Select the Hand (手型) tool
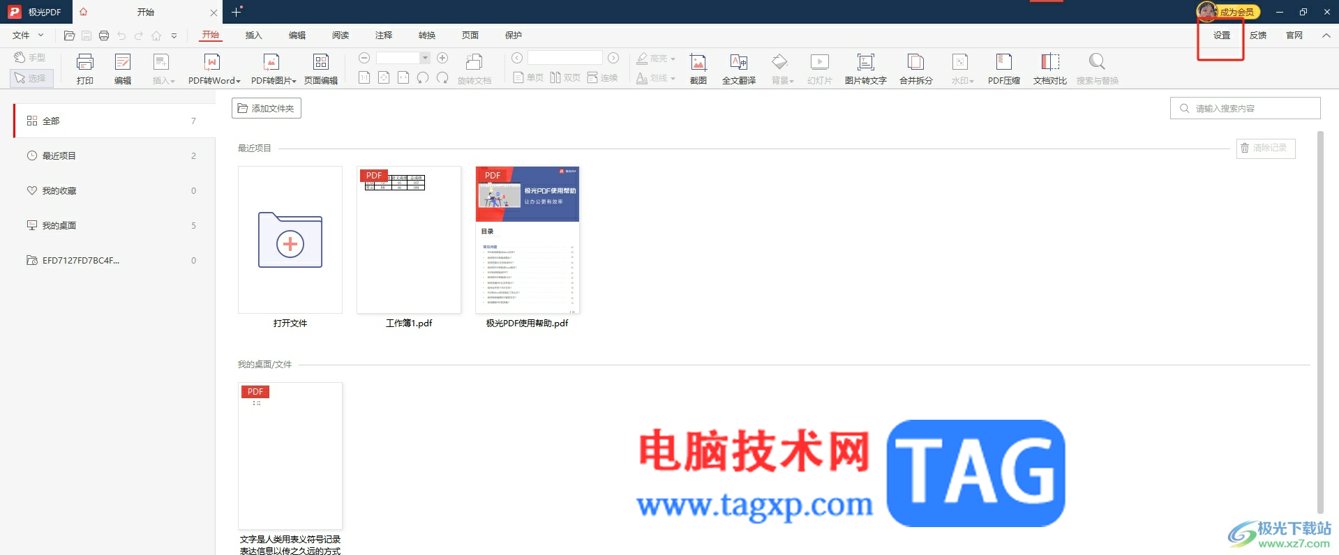Image resolution: width=1339 pixels, height=555 pixels. (x=30, y=57)
